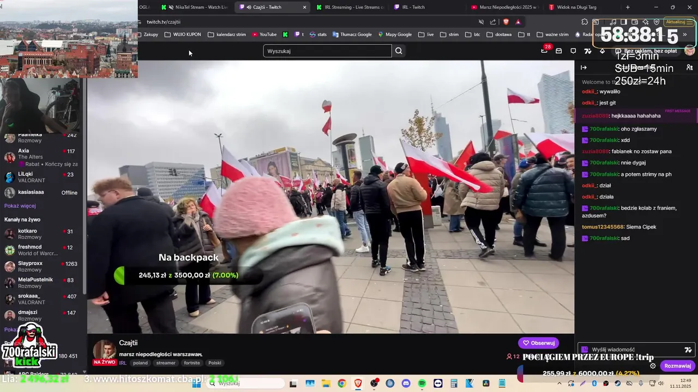Click the Czajtii streamer avatar
698x392 pixels.
(104, 350)
